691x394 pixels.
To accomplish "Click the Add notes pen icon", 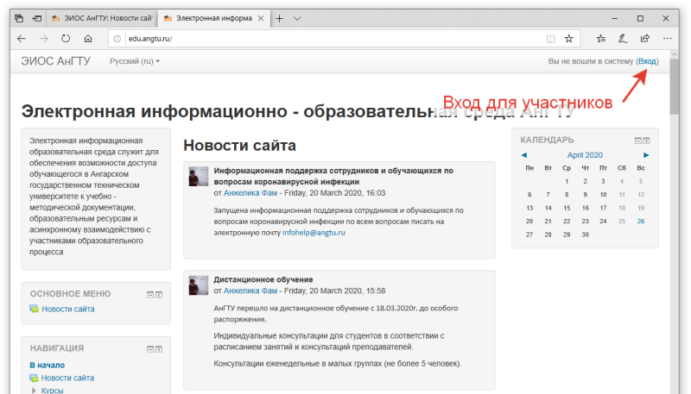I will 623,39.
